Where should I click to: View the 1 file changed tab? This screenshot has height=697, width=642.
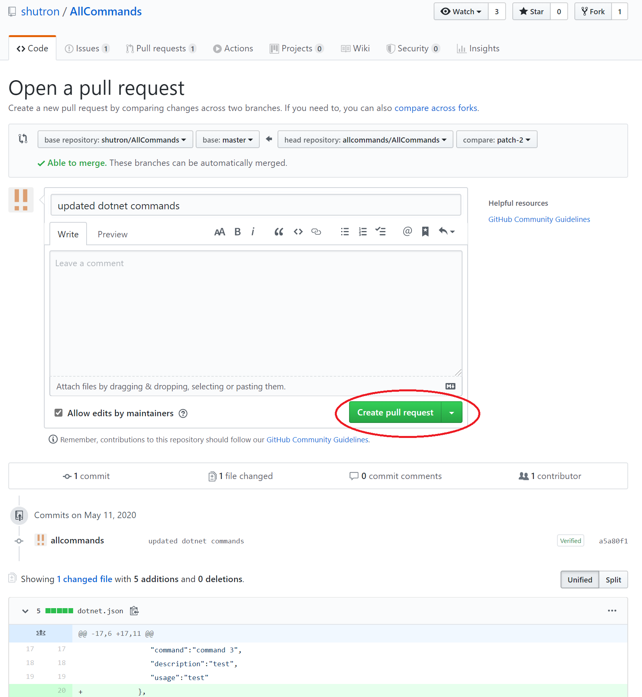(241, 476)
